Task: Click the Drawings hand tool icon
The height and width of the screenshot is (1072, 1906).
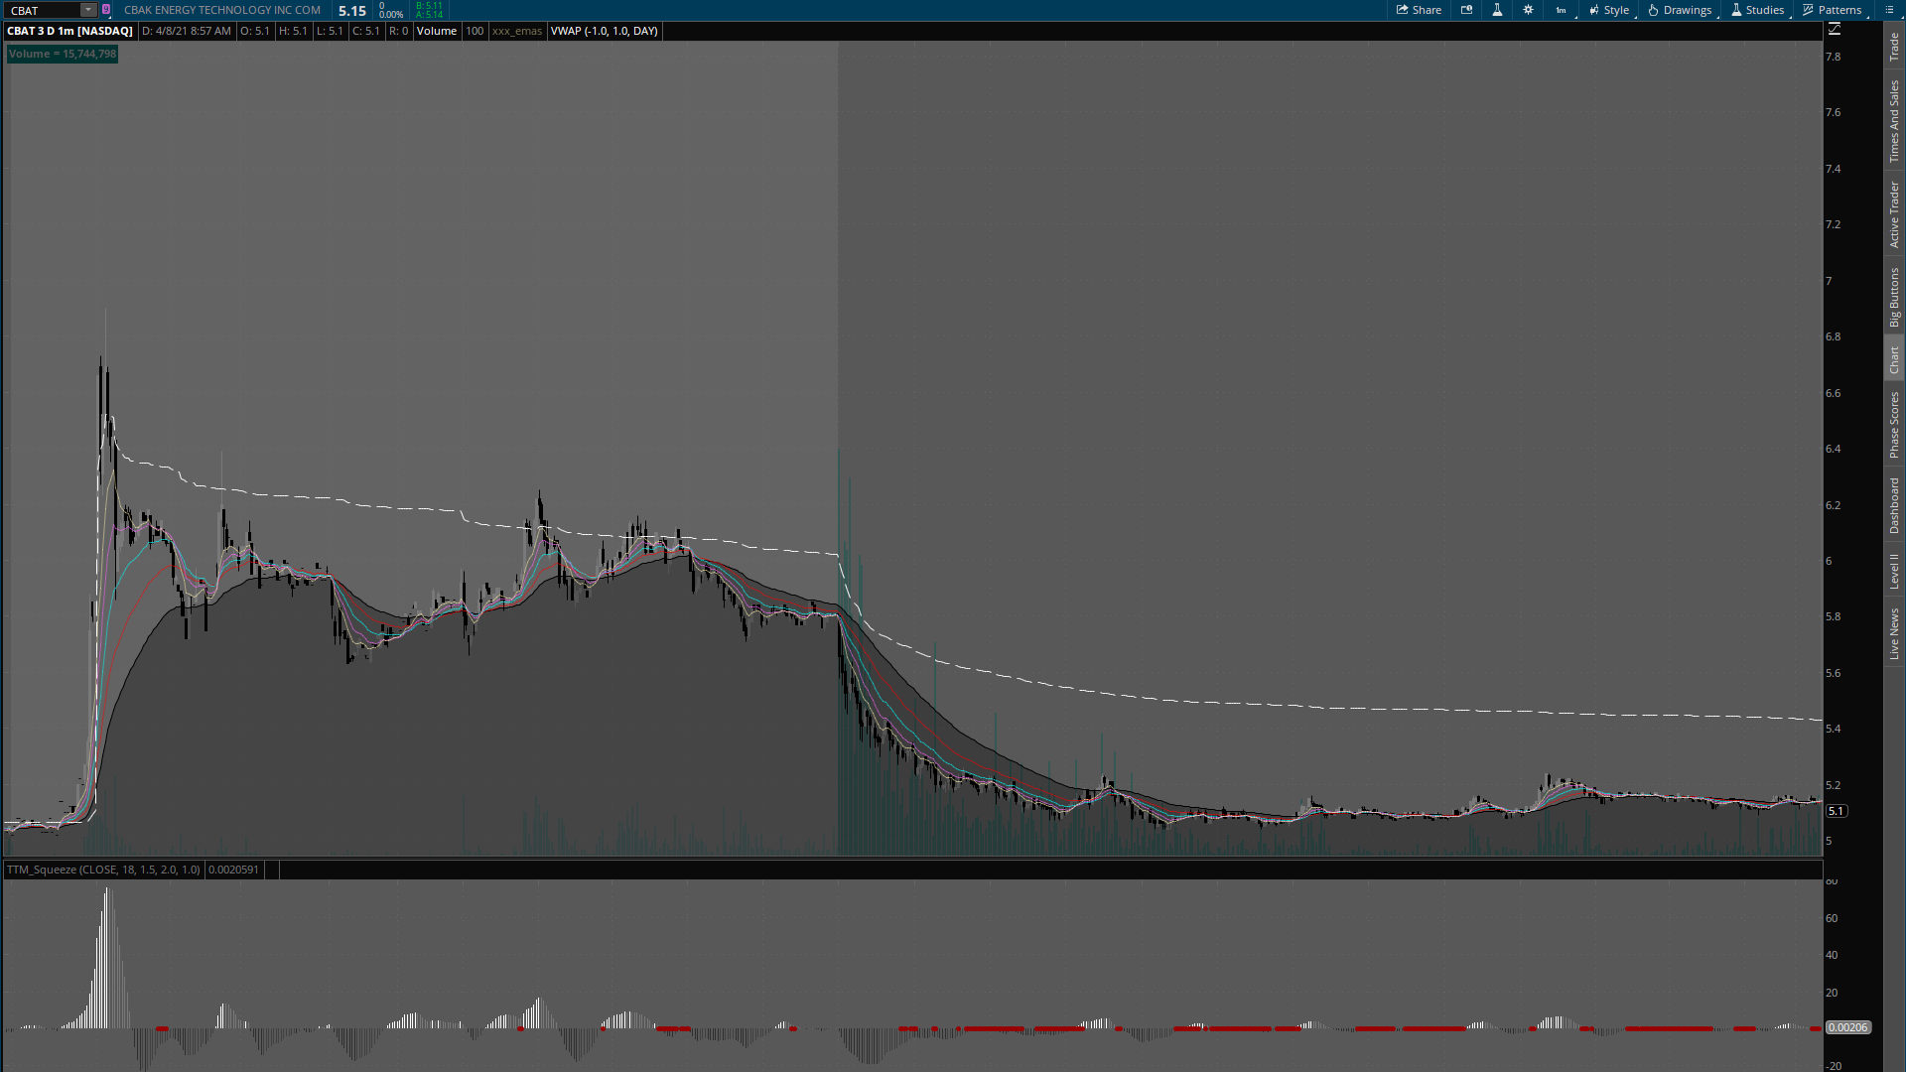Action: point(1654,10)
